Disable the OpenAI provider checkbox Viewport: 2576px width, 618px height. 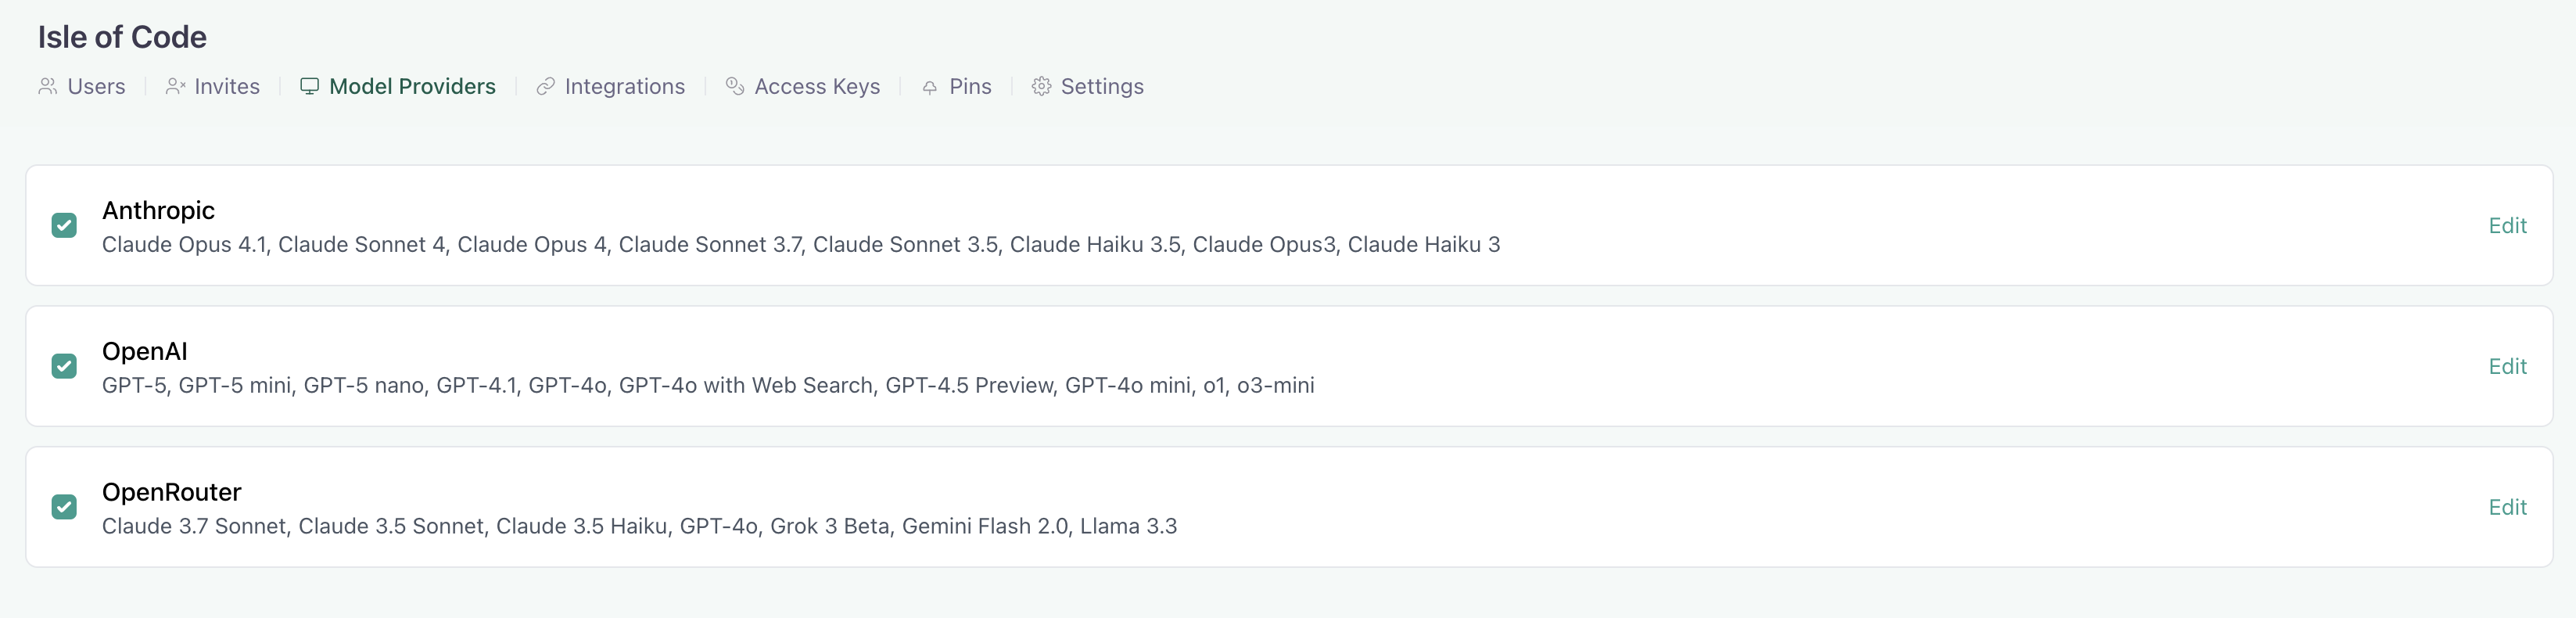tap(64, 367)
